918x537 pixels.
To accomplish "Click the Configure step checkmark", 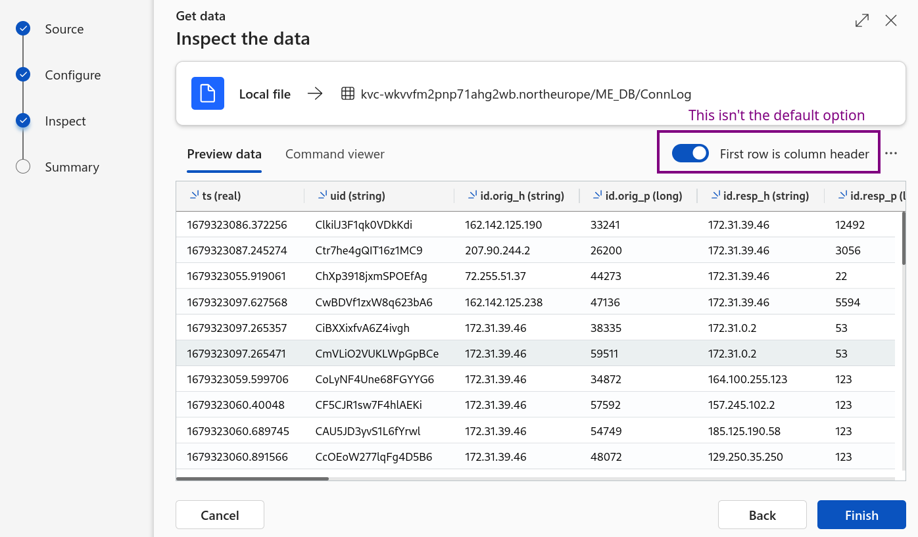I will (23, 74).
